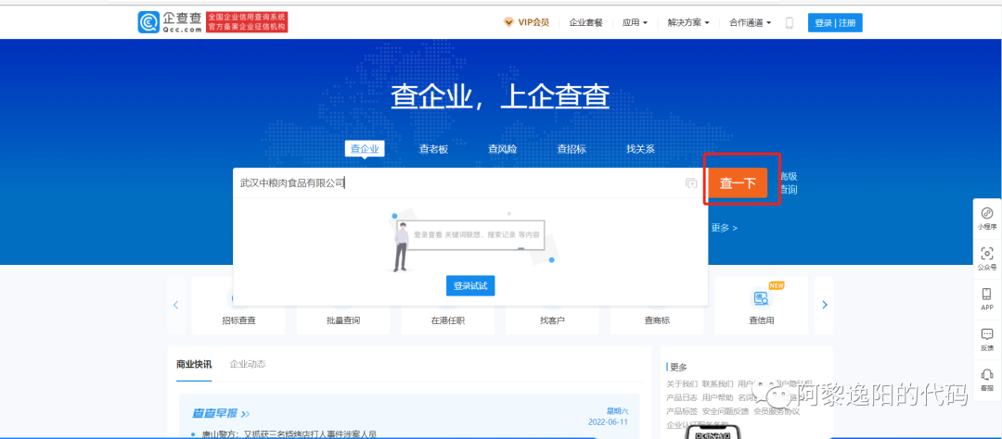Open the VIP会员 page
Viewport: 1002px width, 439px height.
pyautogui.click(x=527, y=23)
